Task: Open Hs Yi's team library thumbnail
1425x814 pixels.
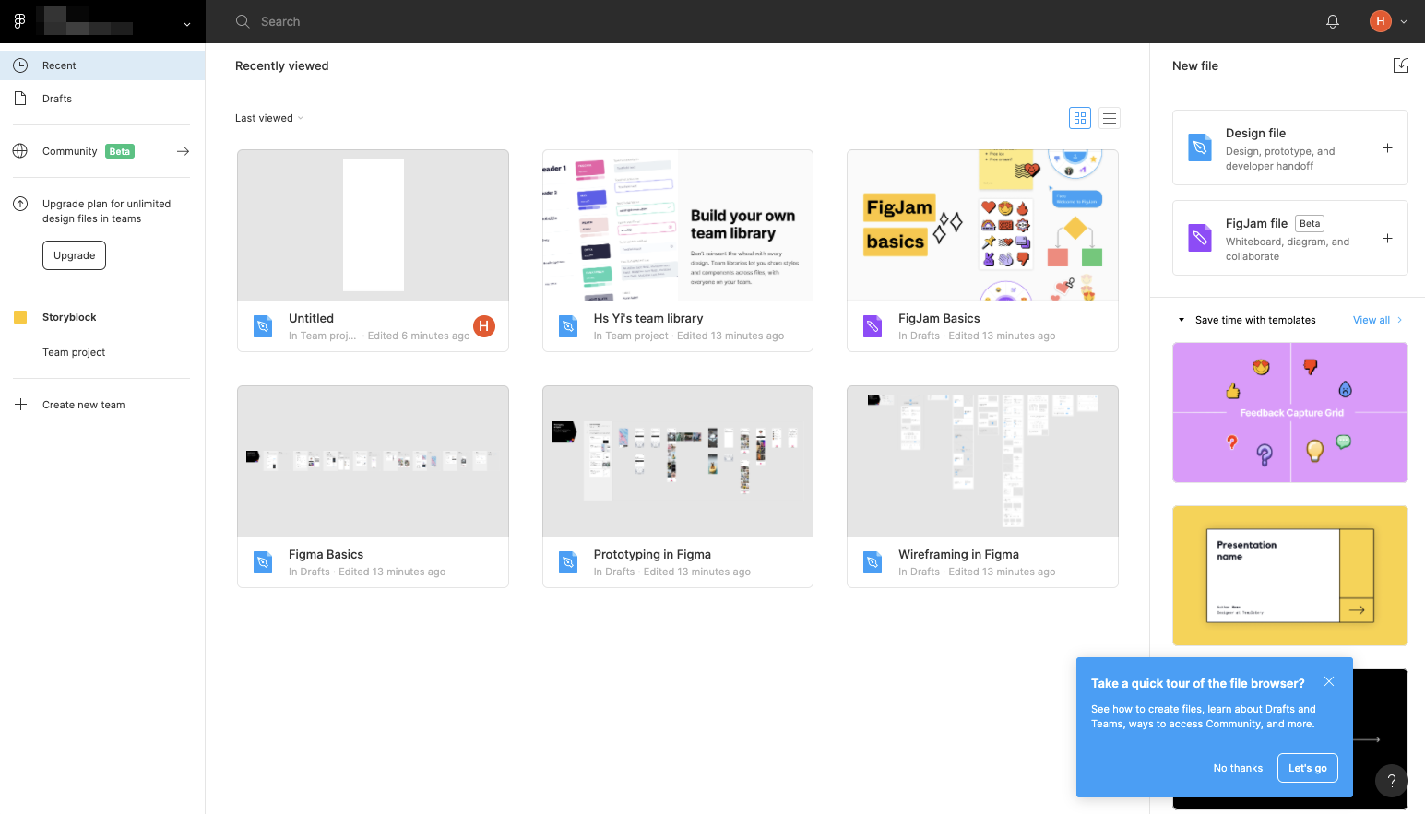Action: point(678,225)
